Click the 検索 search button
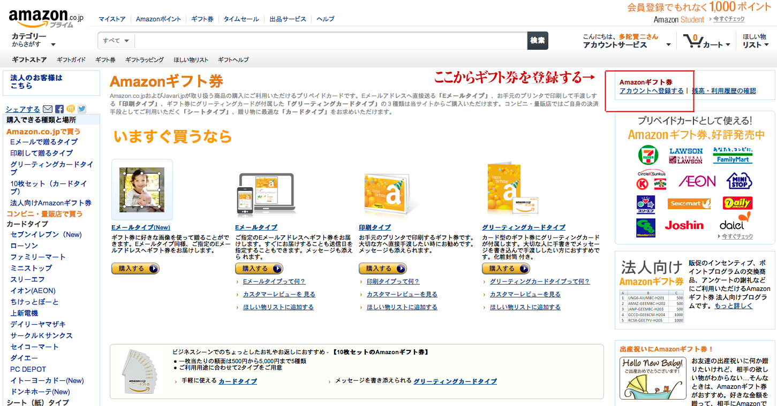This screenshot has width=777, height=406. [x=538, y=41]
